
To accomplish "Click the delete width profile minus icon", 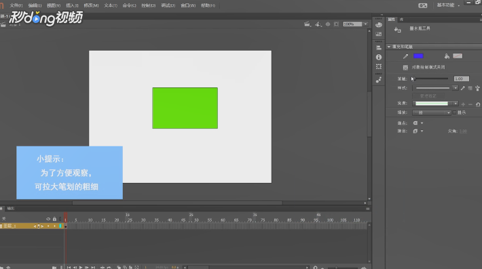I will (470, 104).
